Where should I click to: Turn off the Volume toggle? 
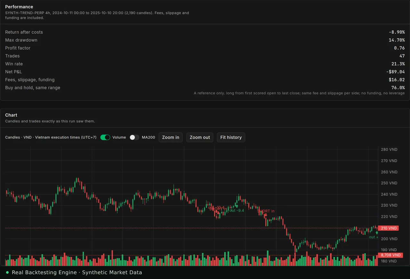pos(105,137)
